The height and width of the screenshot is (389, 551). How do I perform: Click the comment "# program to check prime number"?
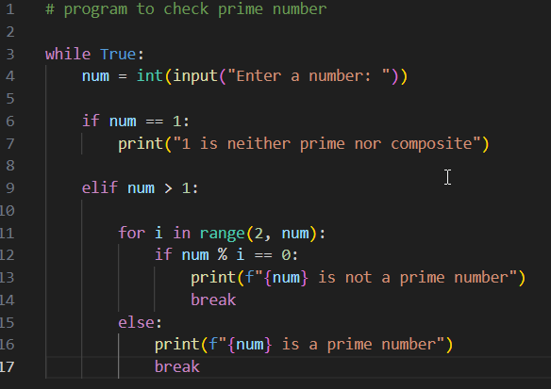(x=186, y=9)
